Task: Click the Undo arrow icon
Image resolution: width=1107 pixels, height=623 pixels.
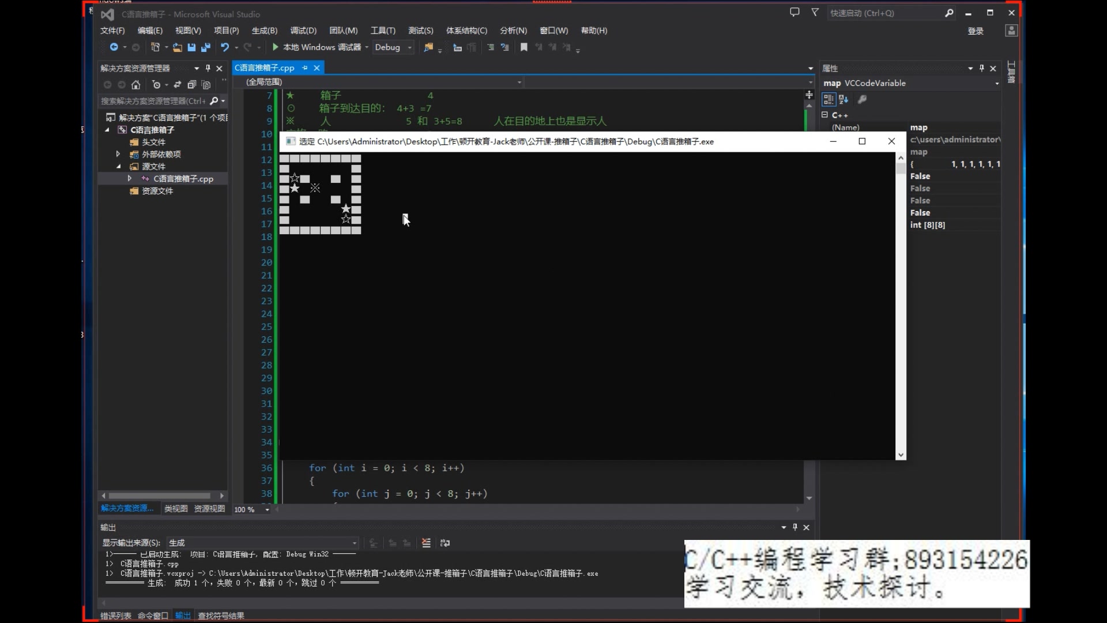Action: 225,47
